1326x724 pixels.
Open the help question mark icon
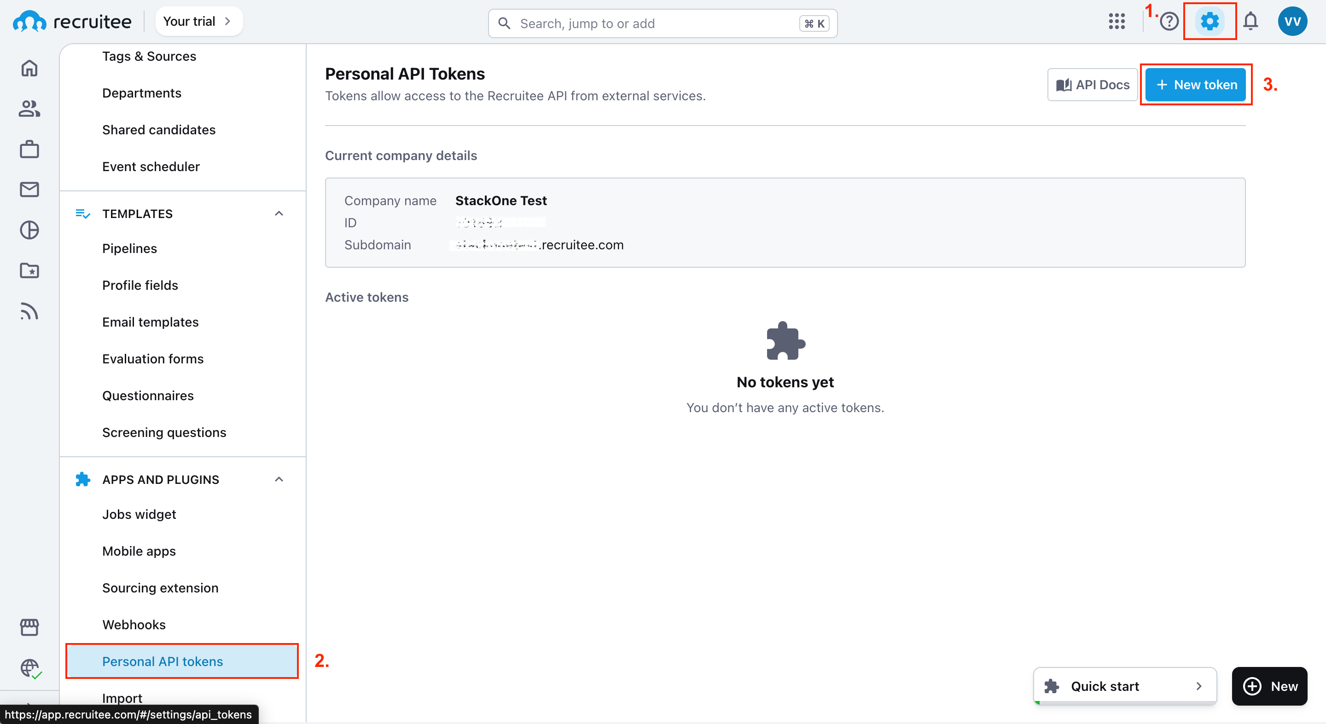[1169, 21]
